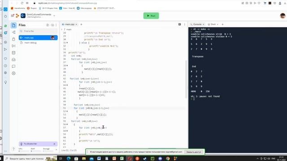Create a new folder in the Files panel

coord(52,25)
